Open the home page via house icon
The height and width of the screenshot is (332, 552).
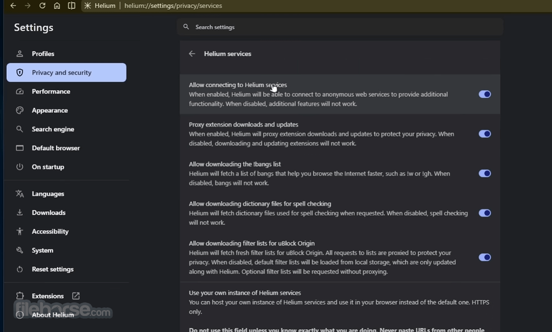[57, 5]
